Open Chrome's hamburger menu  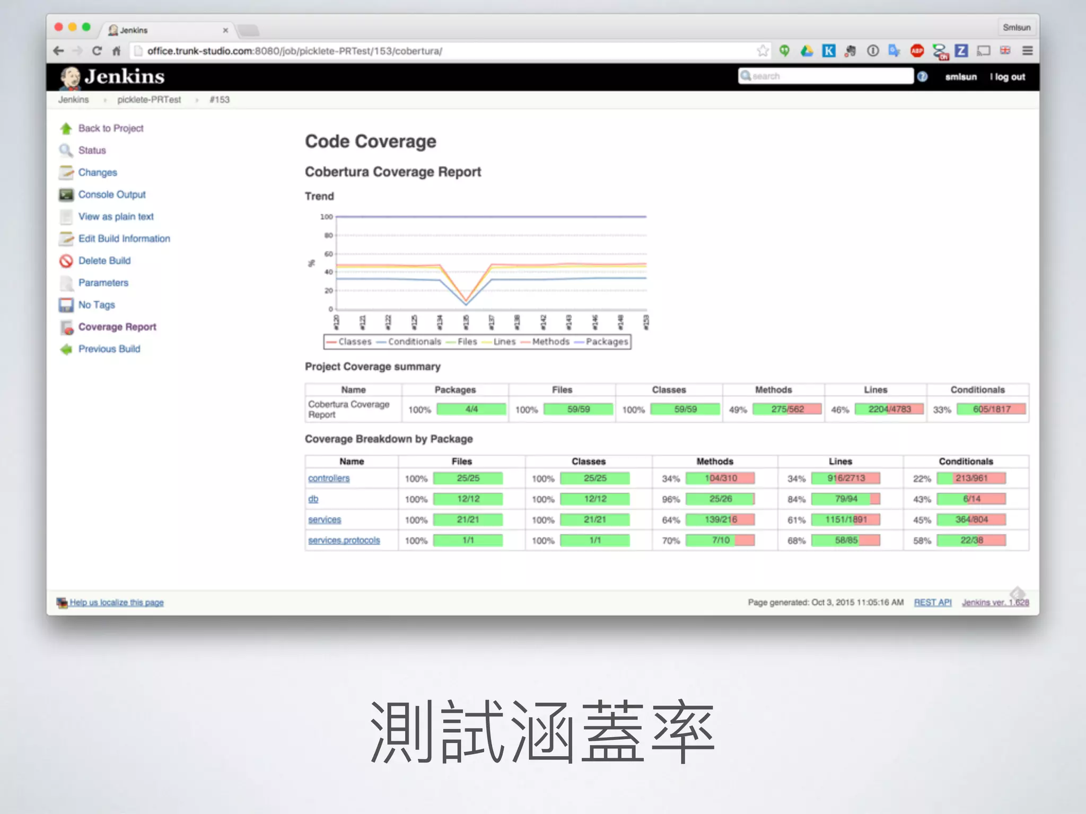(x=1028, y=51)
